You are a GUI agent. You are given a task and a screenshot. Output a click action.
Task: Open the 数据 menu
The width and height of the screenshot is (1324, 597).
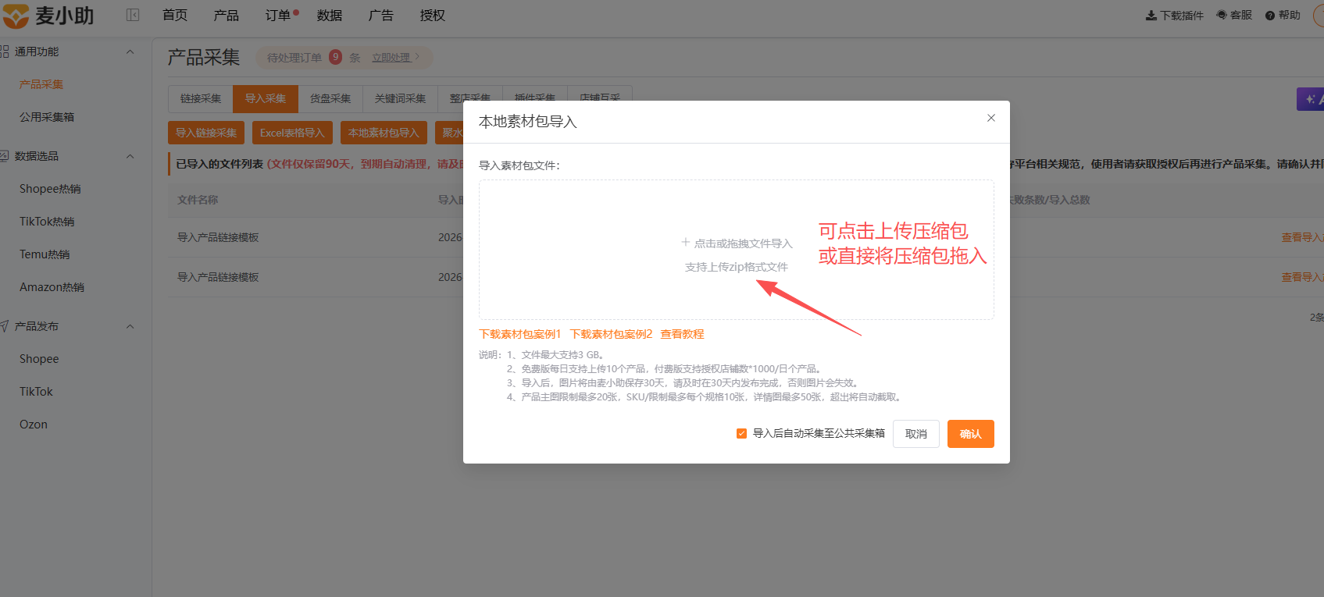click(330, 16)
